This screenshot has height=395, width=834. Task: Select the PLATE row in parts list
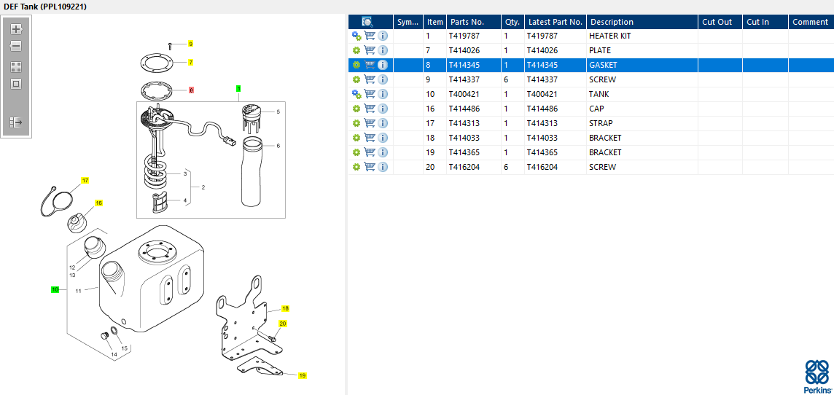point(591,50)
